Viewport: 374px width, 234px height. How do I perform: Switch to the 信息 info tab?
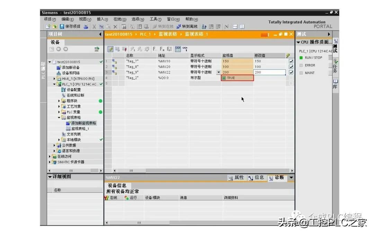tap(256, 177)
